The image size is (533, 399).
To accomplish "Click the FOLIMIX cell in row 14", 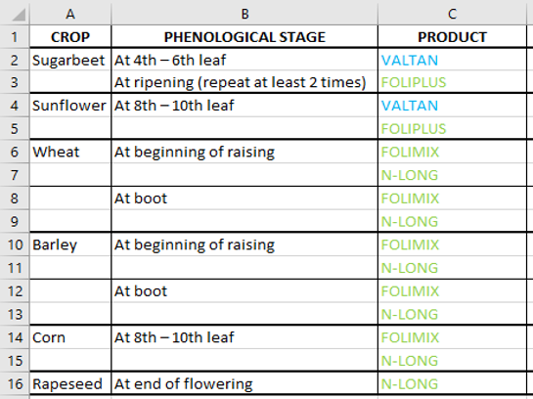I will (452, 337).
